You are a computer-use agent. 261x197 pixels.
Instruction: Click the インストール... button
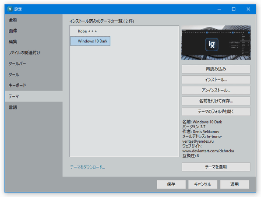point(216,80)
